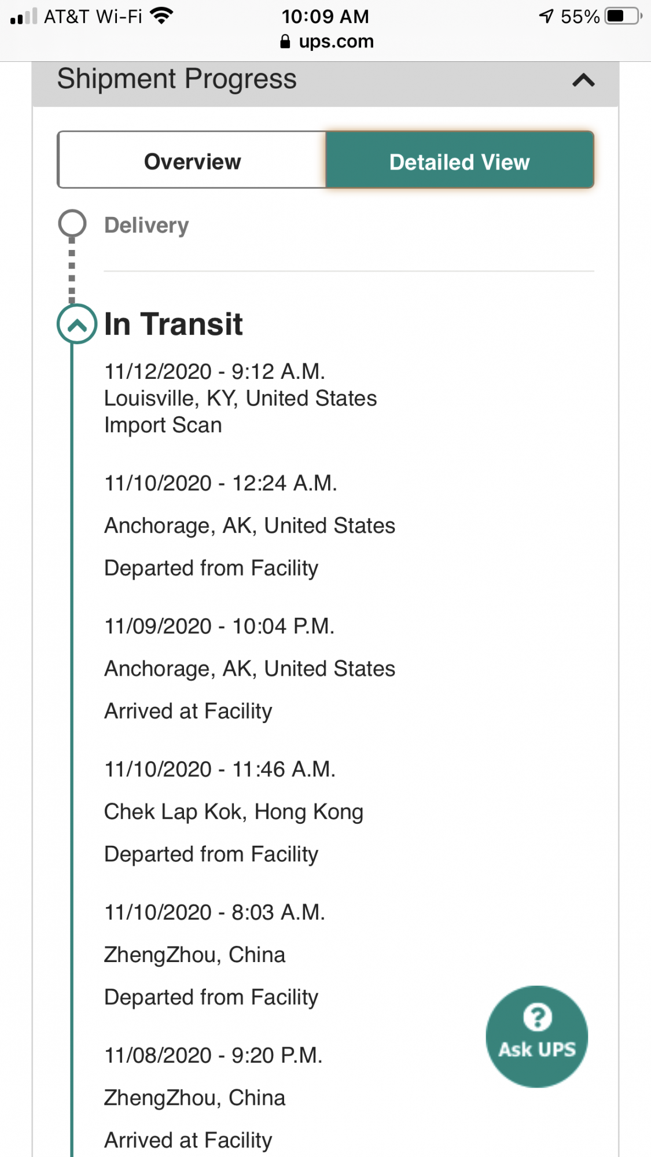This screenshot has width=651, height=1157.
Task: Tap the 10:09 AM clock in status bar
Action: 325,16
